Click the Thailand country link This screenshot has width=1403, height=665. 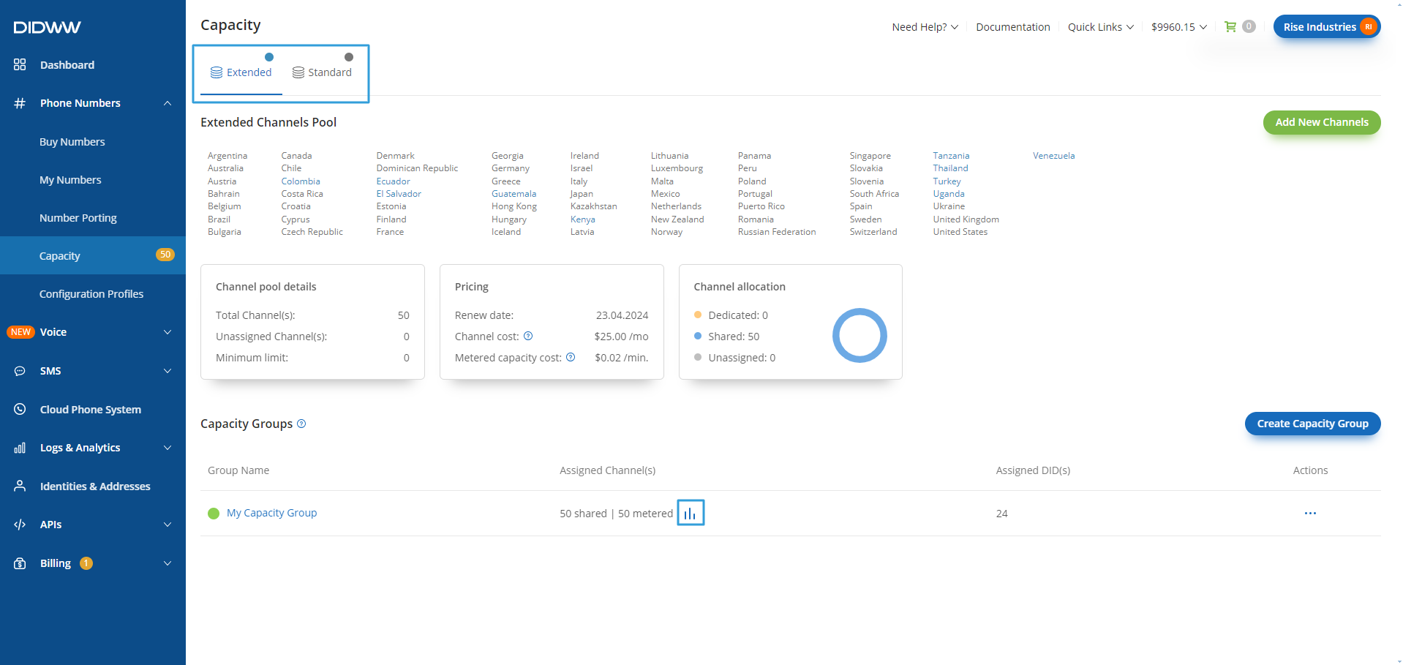(950, 168)
